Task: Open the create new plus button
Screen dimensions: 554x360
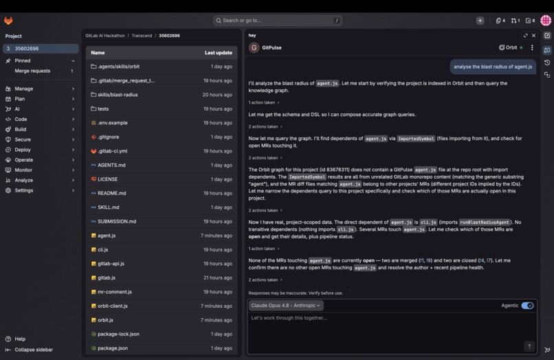Action: point(480,21)
